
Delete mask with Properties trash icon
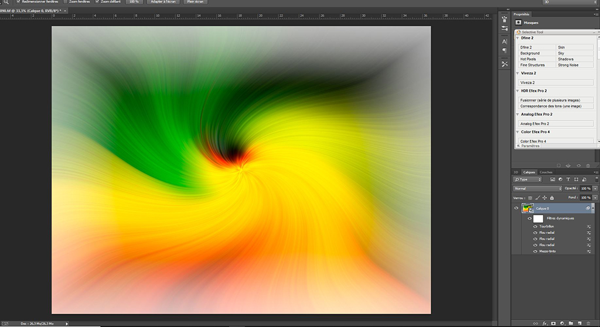pos(588,166)
